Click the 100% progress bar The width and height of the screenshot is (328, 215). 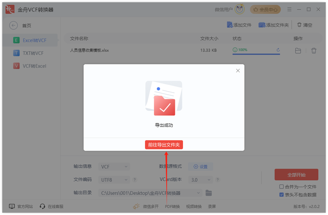coord(256,54)
